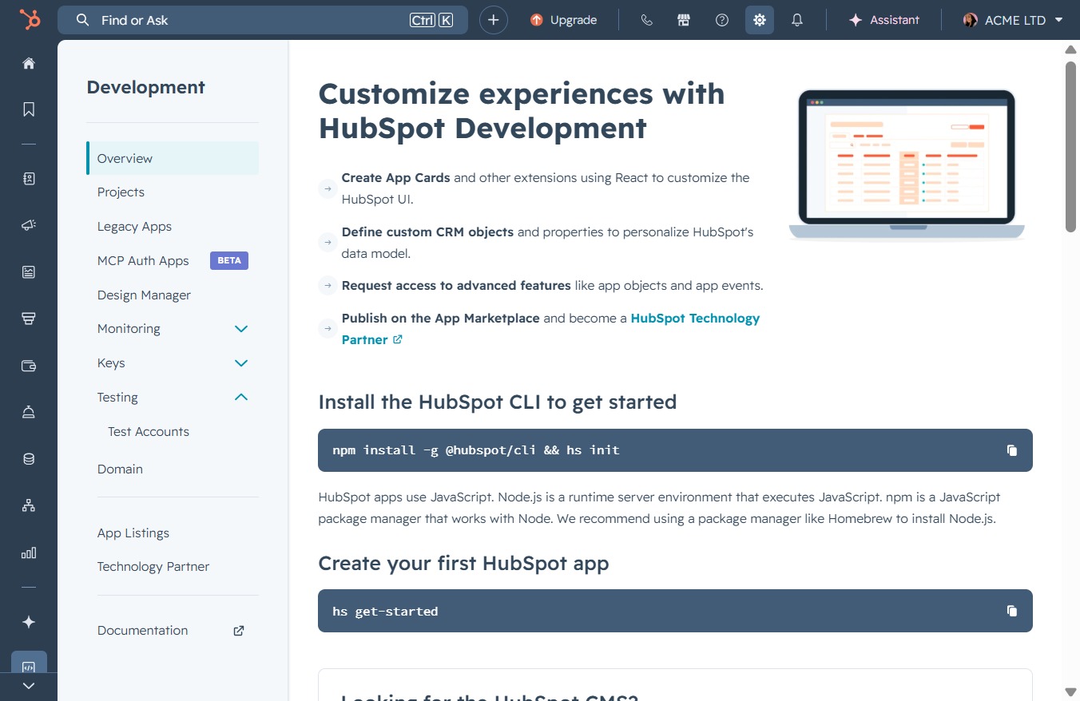Collapse the Testing section chevron
1080x701 pixels.
tap(241, 398)
